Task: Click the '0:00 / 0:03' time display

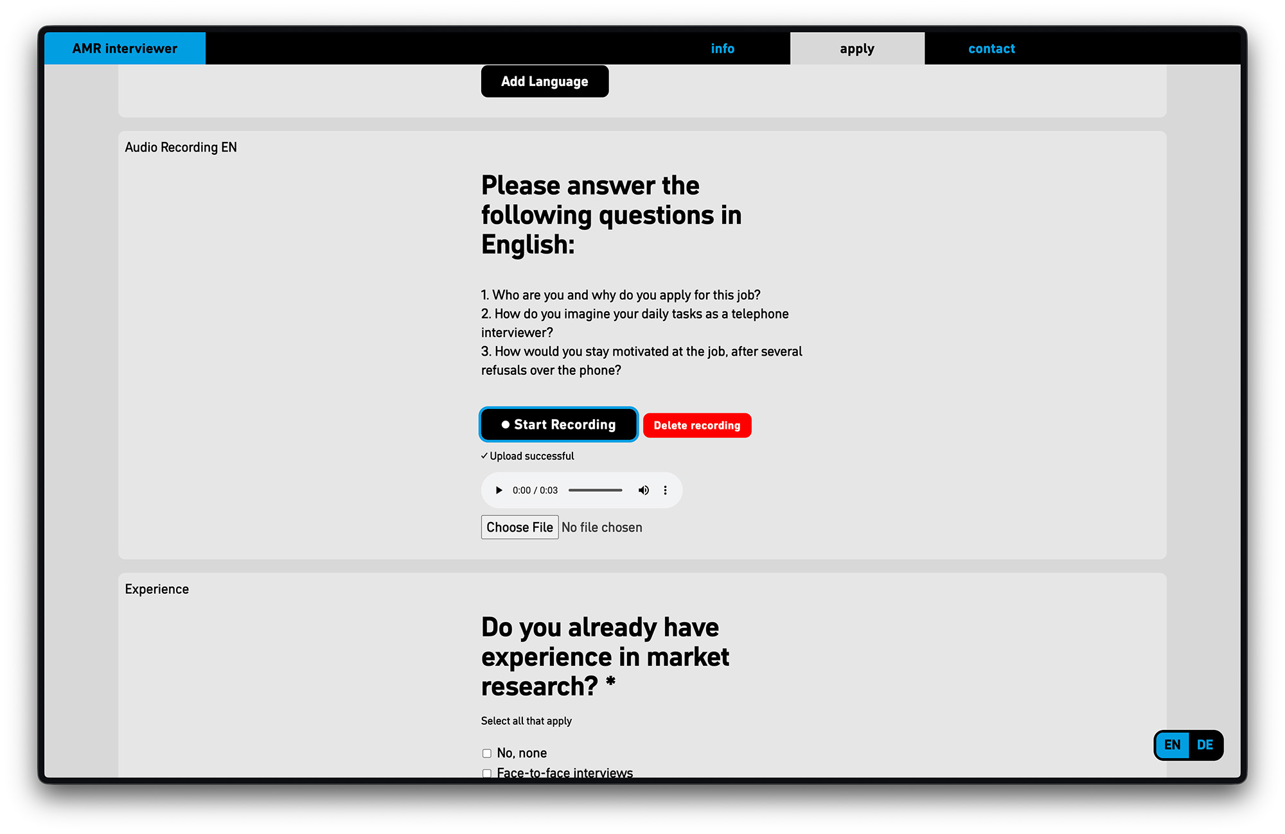Action: [x=535, y=491]
